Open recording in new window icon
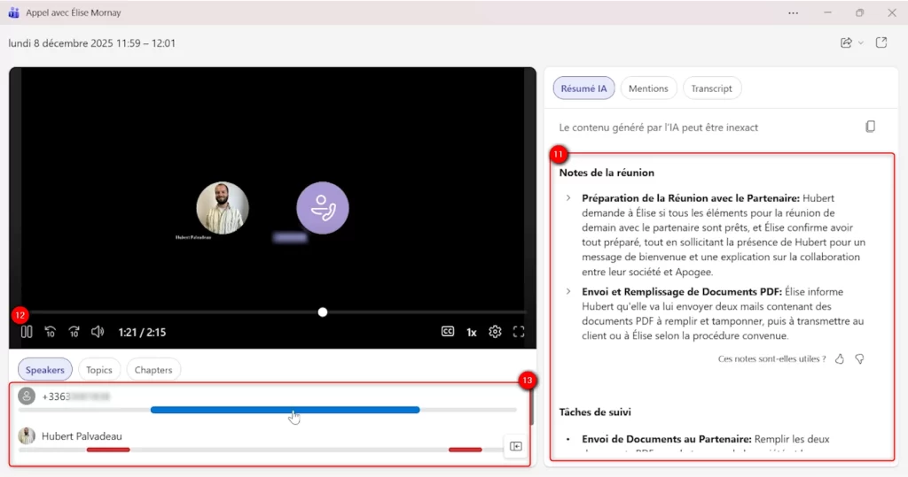The height and width of the screenshot is (477, 908). (881, 42)
